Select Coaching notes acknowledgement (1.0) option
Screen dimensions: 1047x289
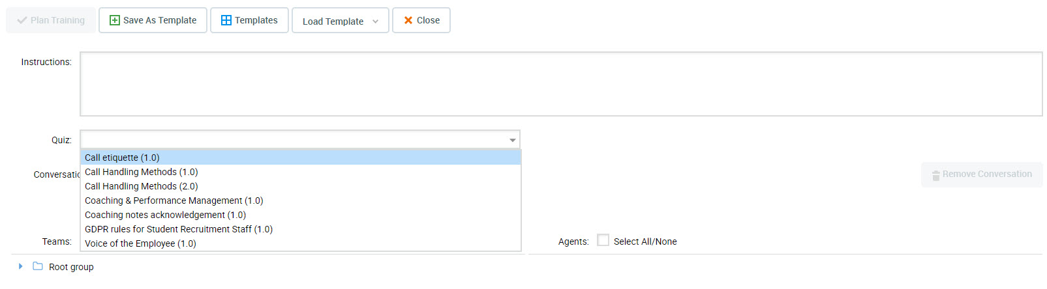coord(165,215)
